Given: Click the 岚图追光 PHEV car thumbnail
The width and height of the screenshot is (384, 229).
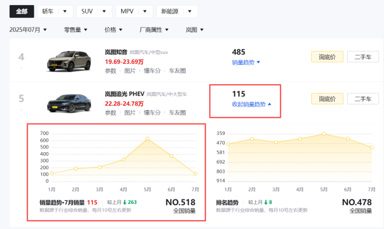Looking at the screenshot, I should (x=69, y=103).
